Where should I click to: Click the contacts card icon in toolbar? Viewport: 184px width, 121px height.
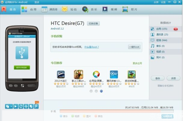click(x=44, y=9)
